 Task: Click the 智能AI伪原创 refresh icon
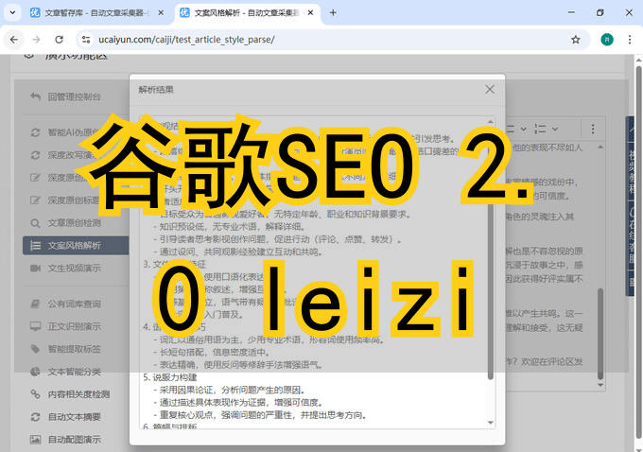coord(35,132)
